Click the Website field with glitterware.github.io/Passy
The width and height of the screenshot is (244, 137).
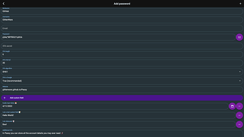point(122,90)
